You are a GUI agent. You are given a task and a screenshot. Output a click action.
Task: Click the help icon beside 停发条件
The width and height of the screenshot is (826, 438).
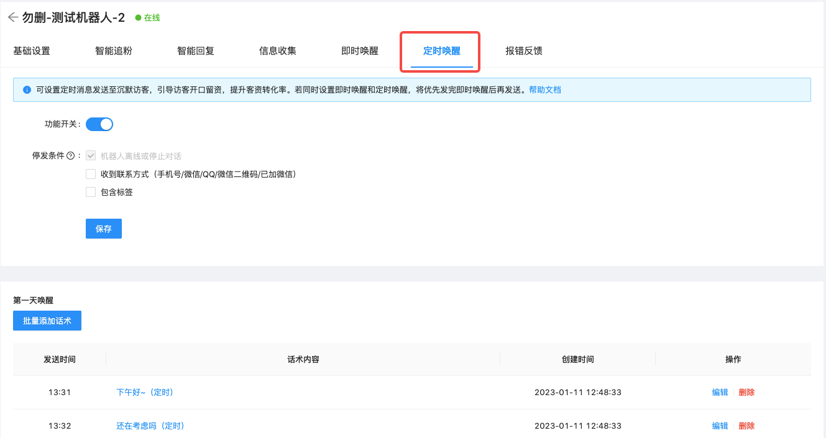coord(70,156)
